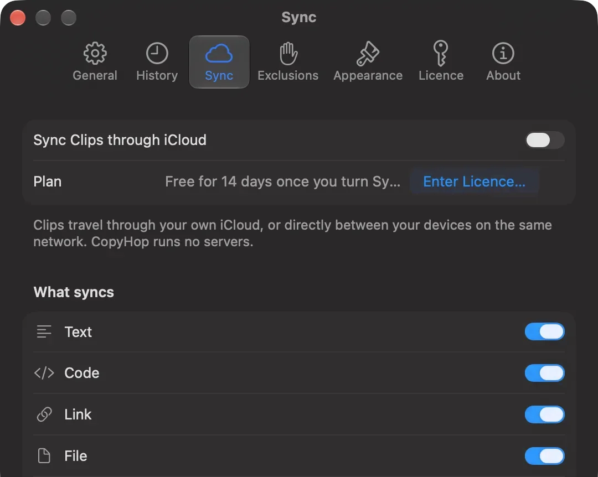Click the Code brackets icon
Viewport: 598px width, 477px height.
[x=44, y=373]
